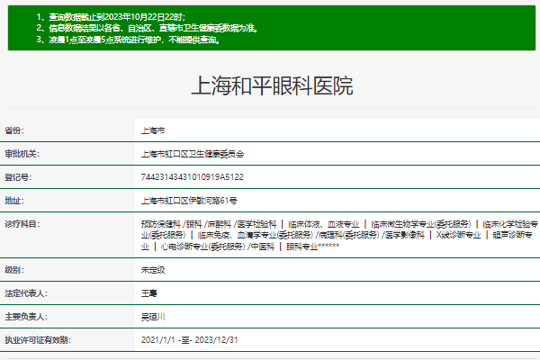Select the 登记号 label
The image size is (540, 360).
18,177
